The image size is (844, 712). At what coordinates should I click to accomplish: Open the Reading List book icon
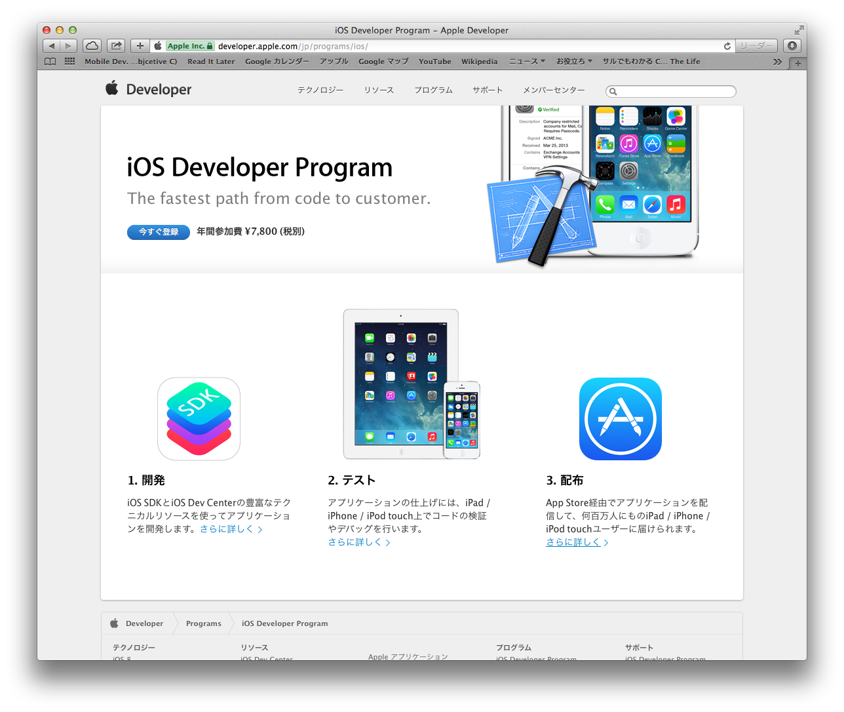click(x=50, y=62)
